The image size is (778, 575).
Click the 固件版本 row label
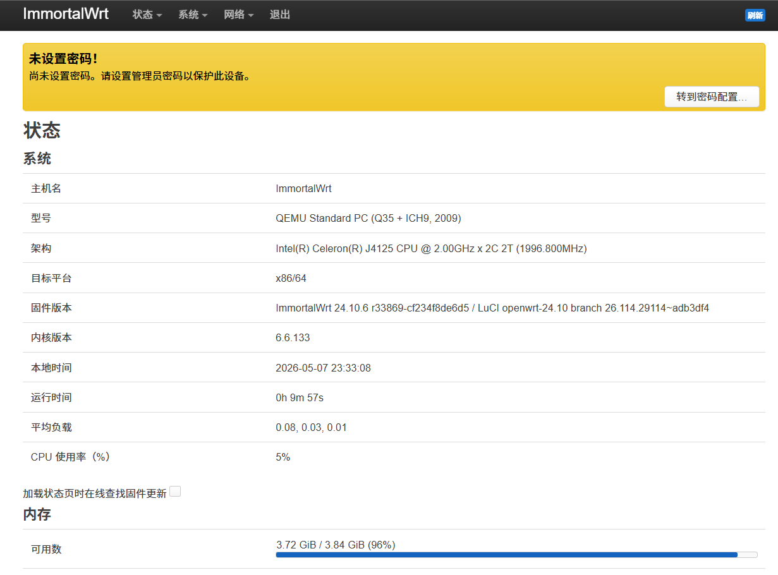coord(51,308)
